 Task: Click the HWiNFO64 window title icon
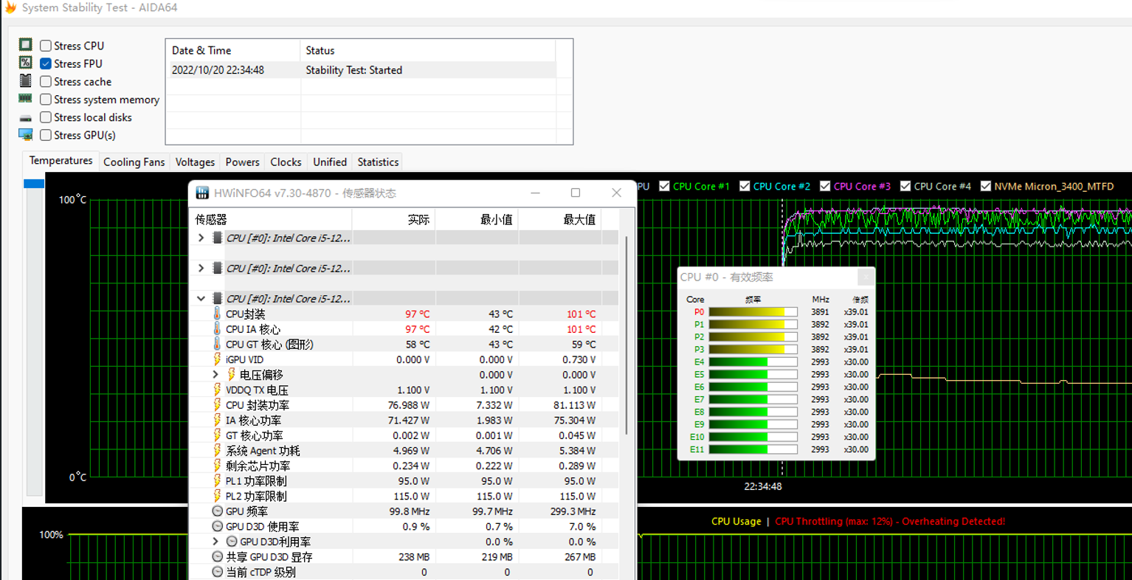pos(202,193)
